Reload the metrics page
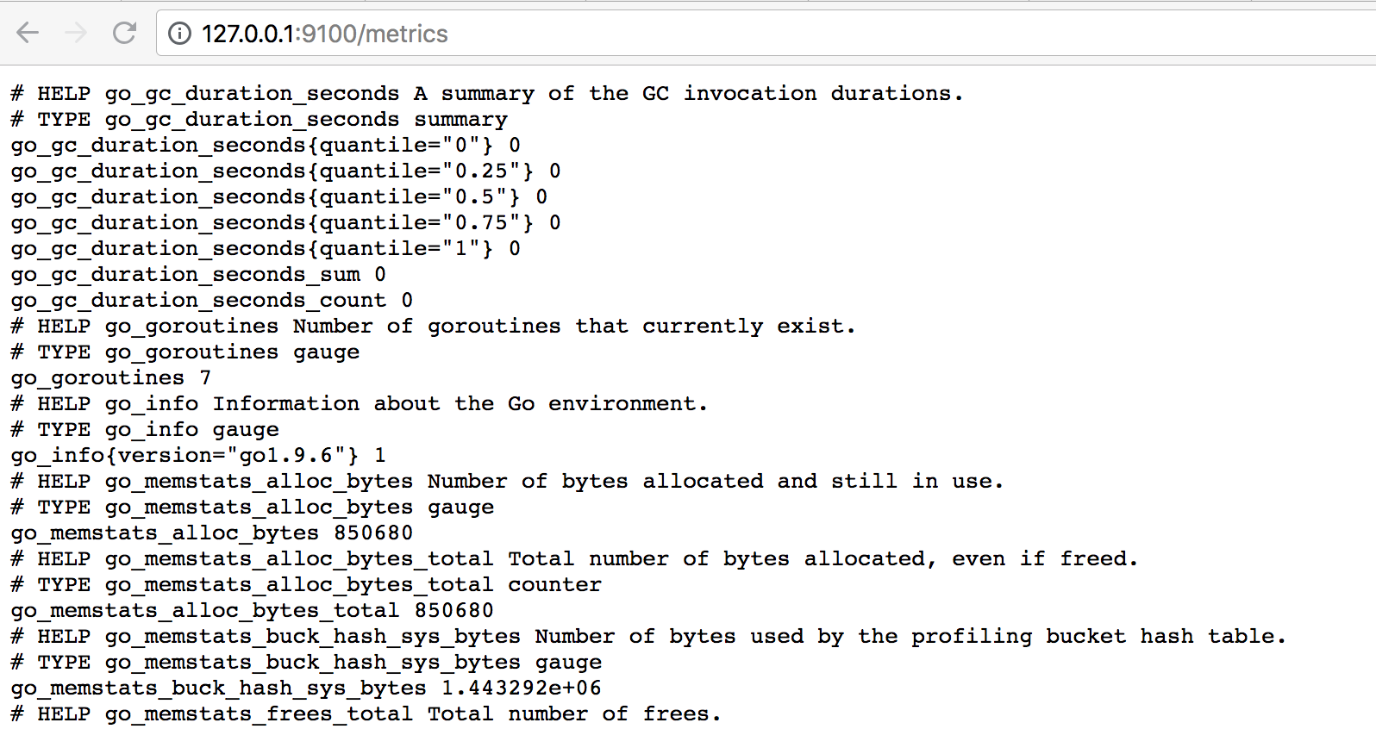Image resolution: width=1376 pixels, height=729 pixels. coord(125,34)
